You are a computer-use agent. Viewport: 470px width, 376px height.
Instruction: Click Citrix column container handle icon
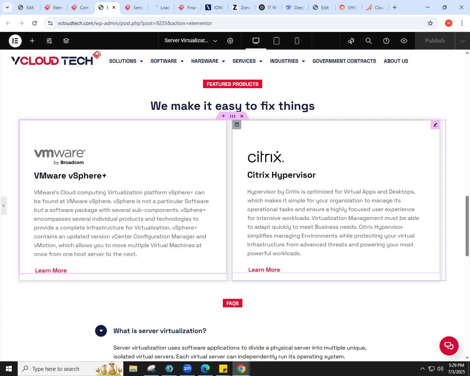pos(237,124)
